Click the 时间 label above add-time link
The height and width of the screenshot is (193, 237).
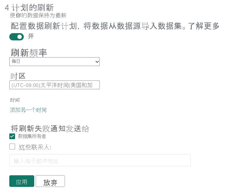tap(15, 100)
